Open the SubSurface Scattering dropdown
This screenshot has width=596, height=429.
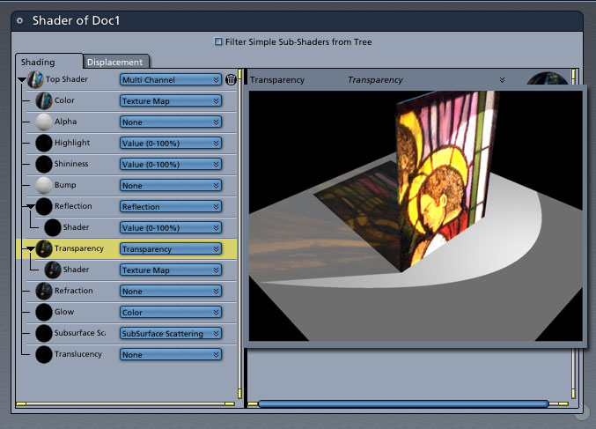pos(171,333)
